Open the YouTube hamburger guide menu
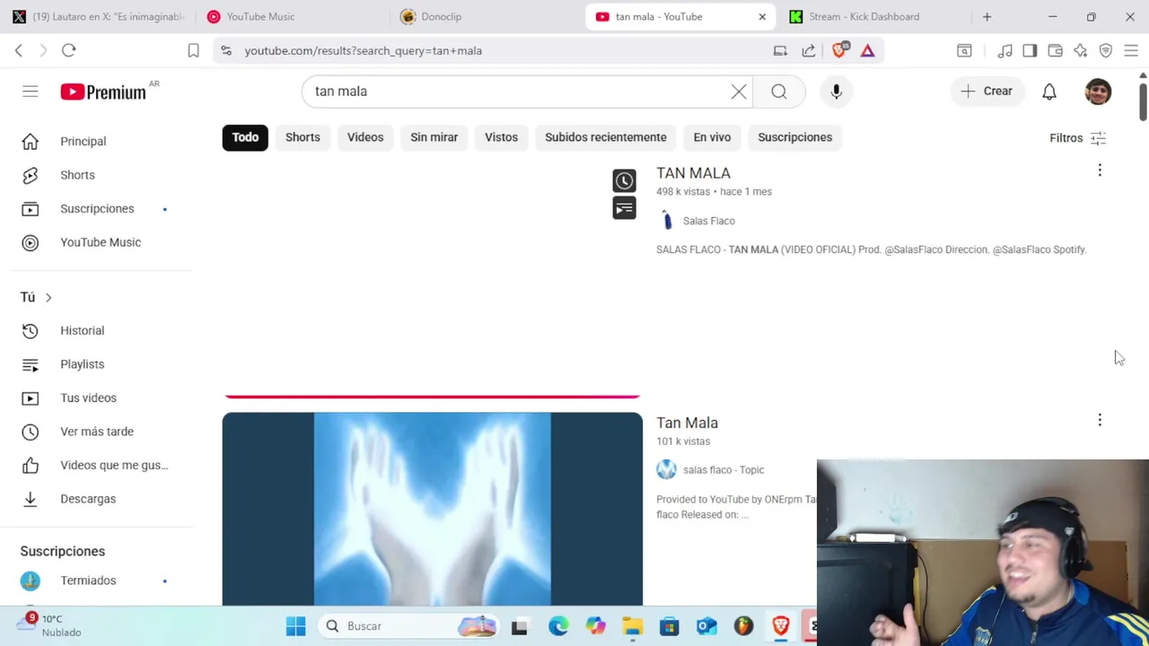Viewport: 1149px width, 646px height. click(31, 92)
